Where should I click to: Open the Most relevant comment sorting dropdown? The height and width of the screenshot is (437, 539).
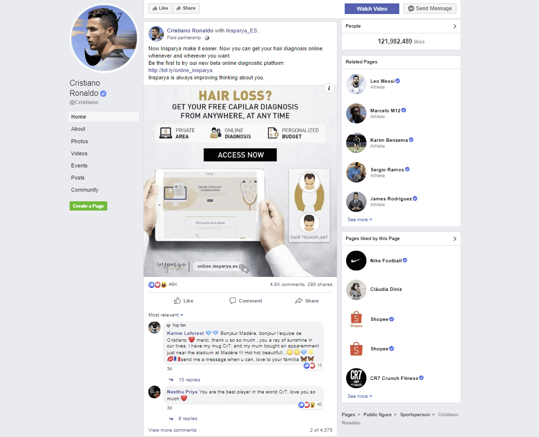166,315
